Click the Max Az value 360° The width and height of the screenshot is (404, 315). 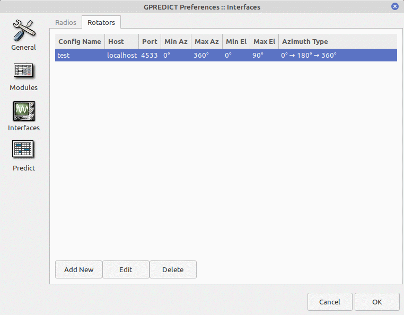[x=201, y=56]
